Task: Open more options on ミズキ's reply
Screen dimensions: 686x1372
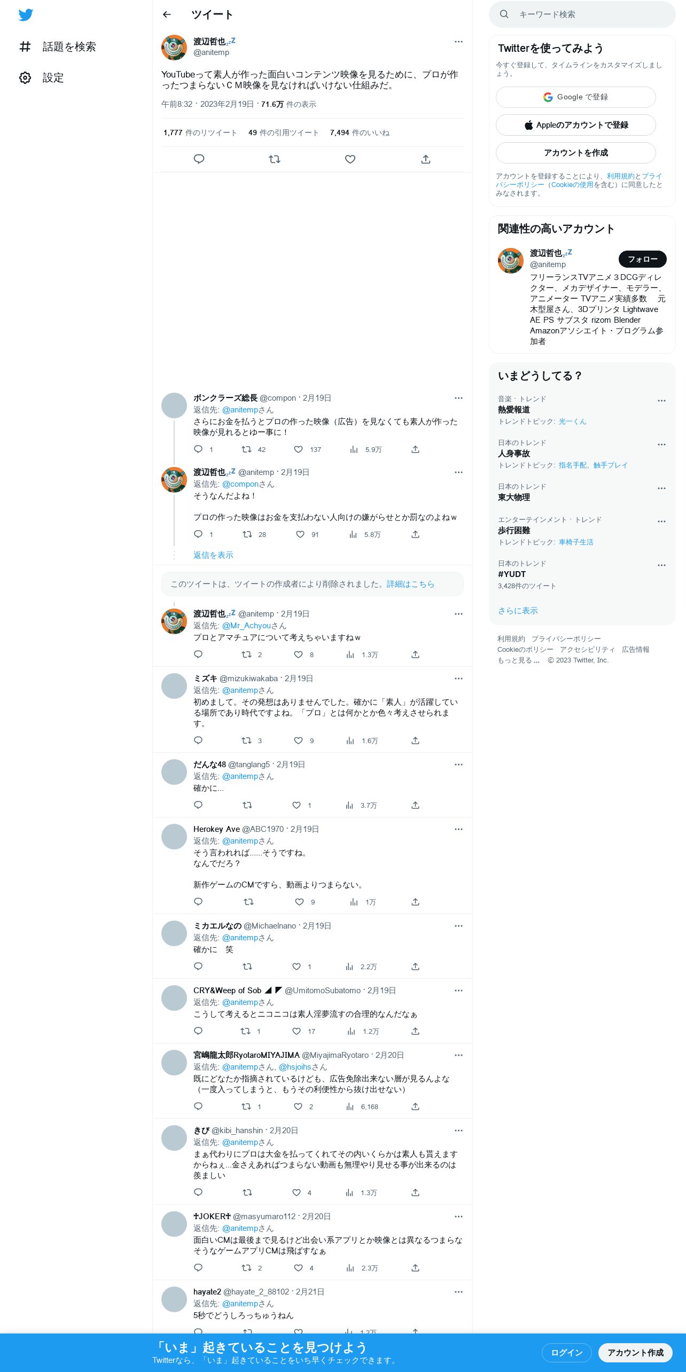Action: coord(458,679)
